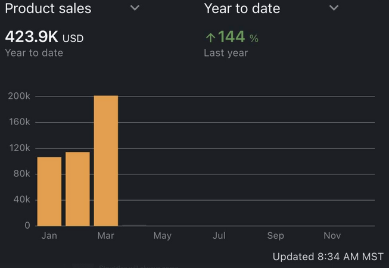Select the tallest March sales bar
This screenshot has height=268, width=389.
pyautogui.click(x=106, y=161)
